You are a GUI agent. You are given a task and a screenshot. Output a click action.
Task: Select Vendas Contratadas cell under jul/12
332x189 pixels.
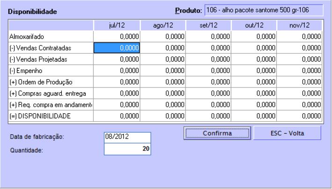coord(117,47)
